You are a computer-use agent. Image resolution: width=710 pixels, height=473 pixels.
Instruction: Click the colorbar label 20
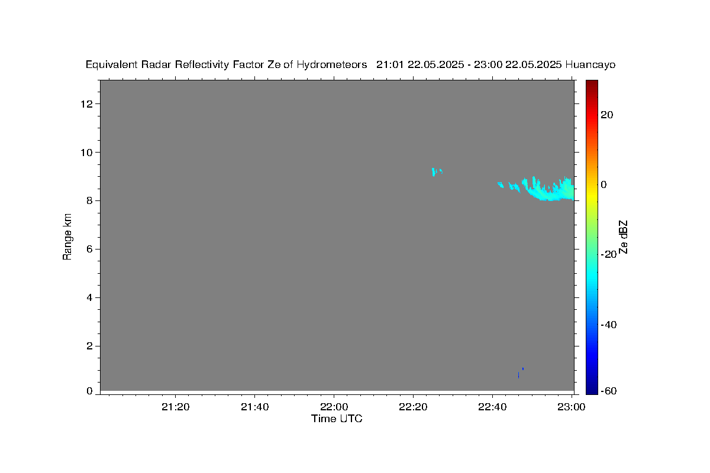(606, 115)
